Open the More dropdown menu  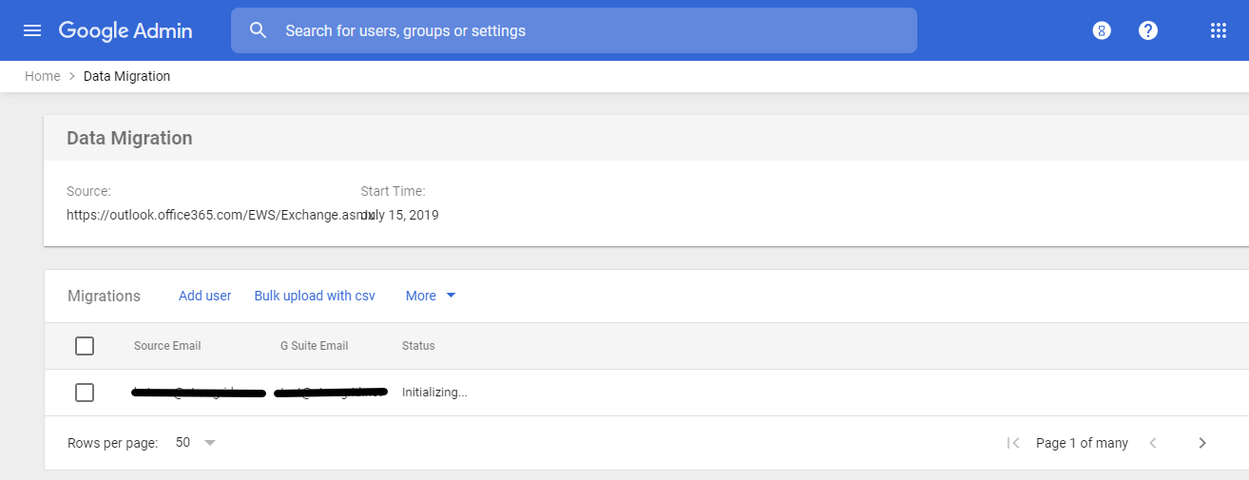pos(431,296)
